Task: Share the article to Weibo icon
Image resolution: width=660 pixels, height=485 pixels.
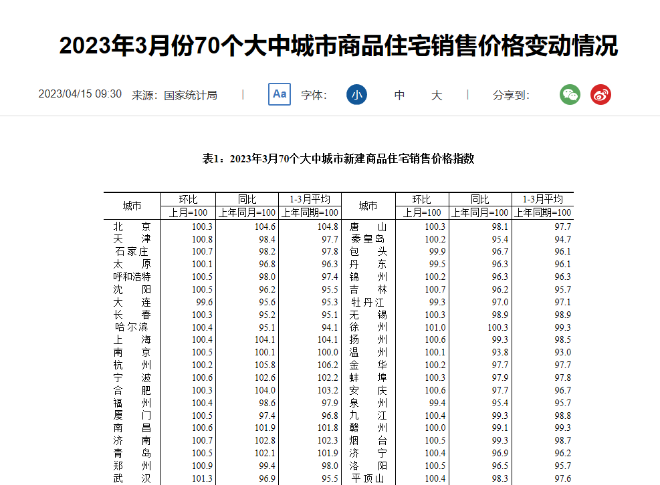Action: point(600,95)
